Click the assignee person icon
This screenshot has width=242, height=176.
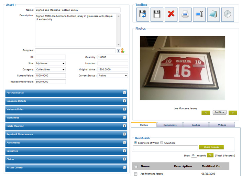pyautogui.click(x=123, y=50)
